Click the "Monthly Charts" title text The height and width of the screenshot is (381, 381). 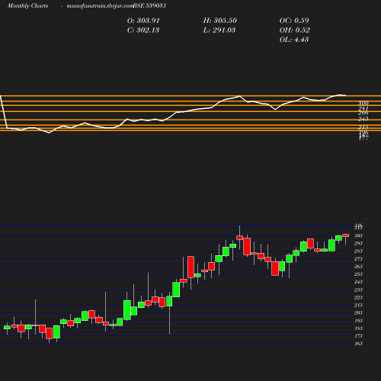pos(28,6)
